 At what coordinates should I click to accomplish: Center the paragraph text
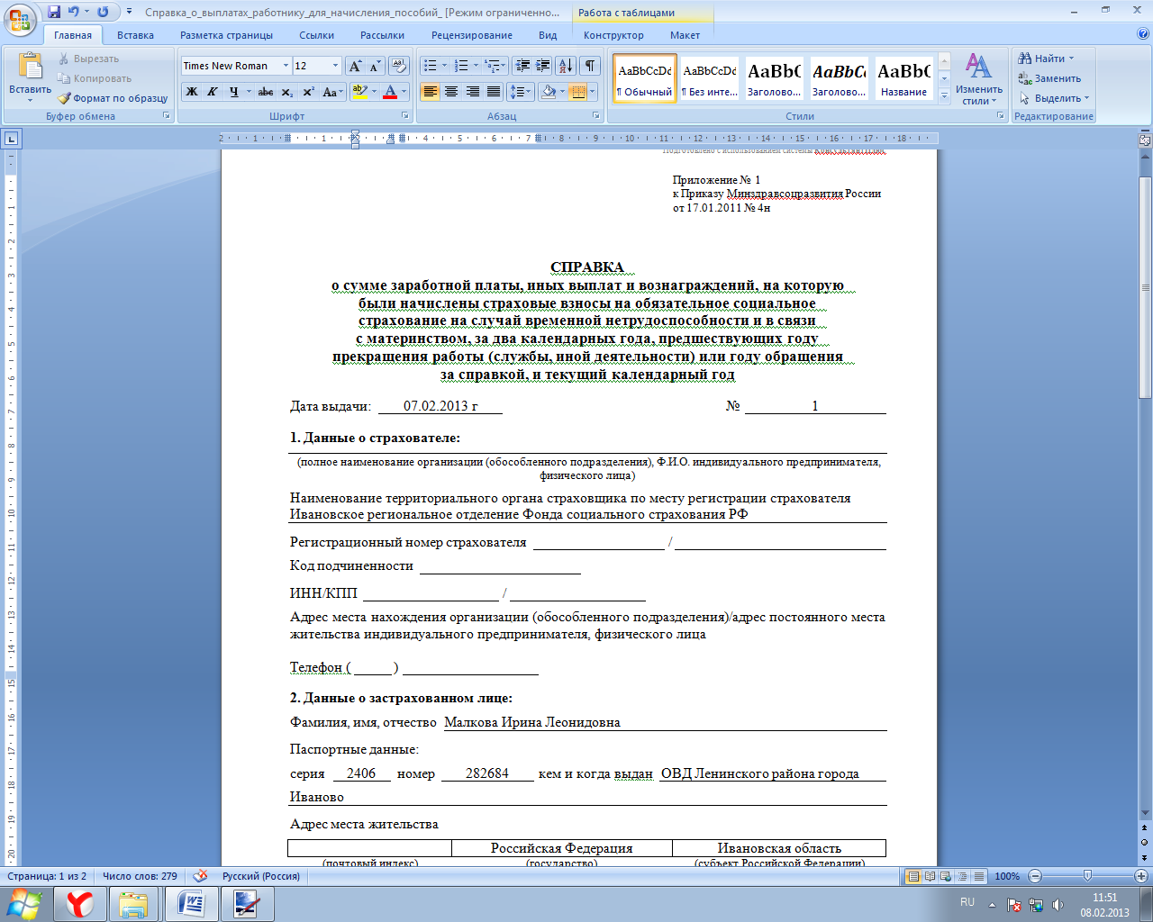(451, 92)
